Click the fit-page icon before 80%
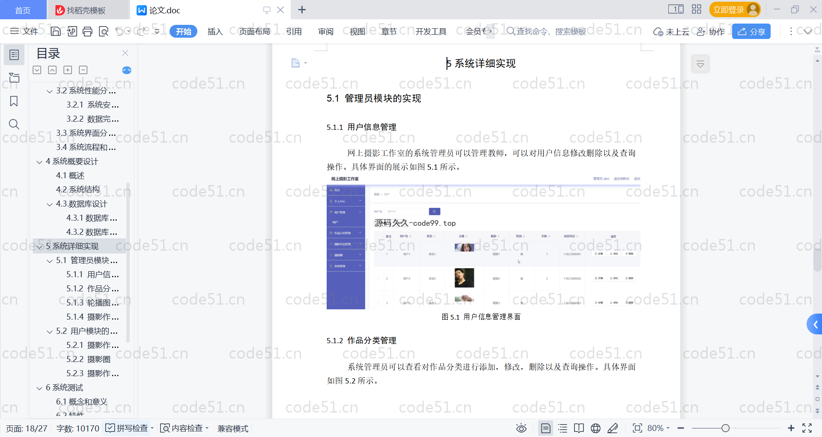 coord(637,428)
